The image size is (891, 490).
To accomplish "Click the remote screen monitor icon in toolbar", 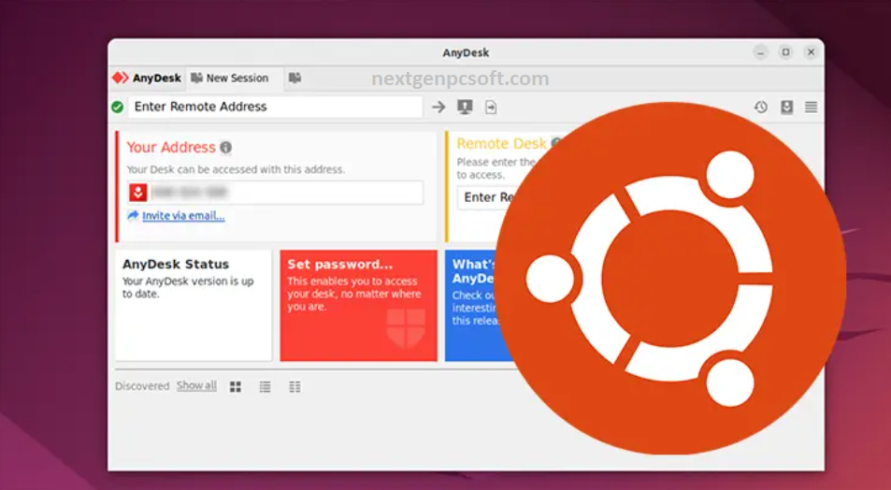I will tap(465, 108).
